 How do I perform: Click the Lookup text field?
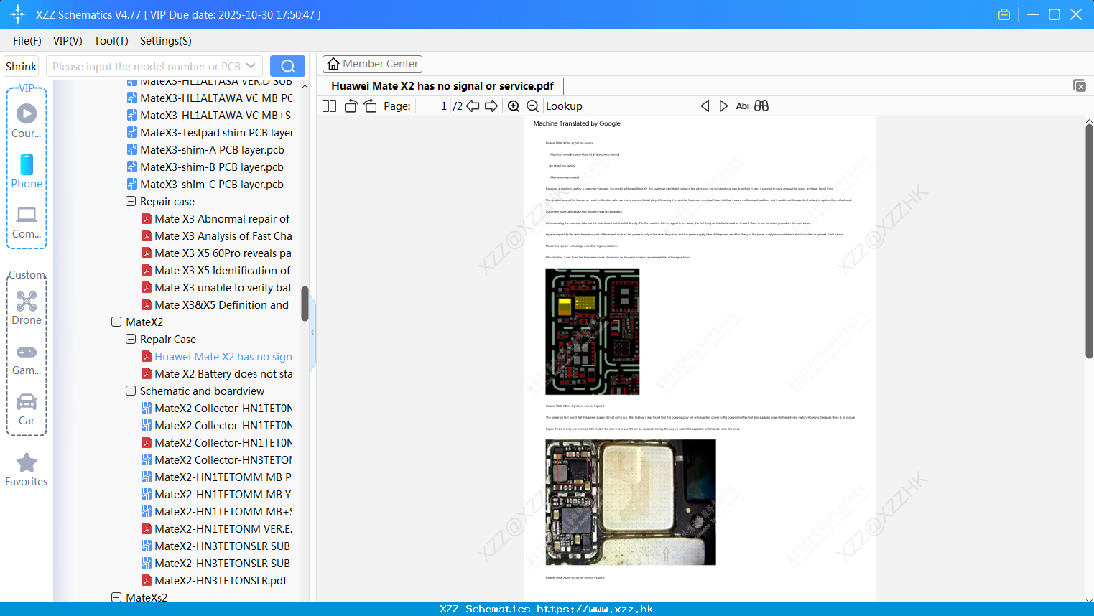click(641, 106)
